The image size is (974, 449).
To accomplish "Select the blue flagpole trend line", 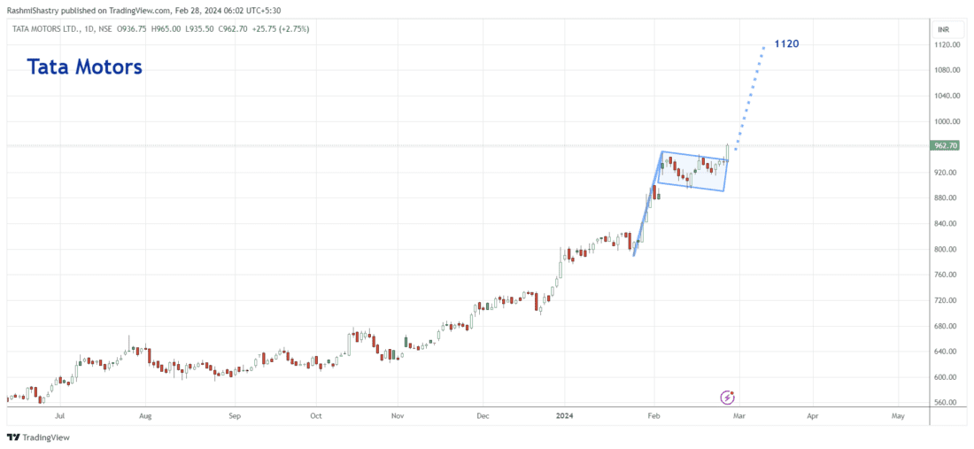I will click(x=647, y=205).
